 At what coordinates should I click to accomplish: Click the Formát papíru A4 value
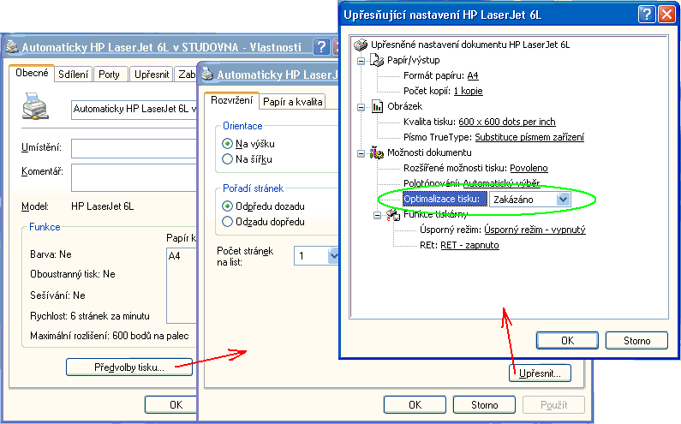pyautogui.click(x=473, y=75)
